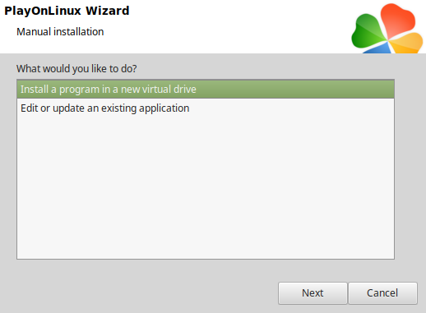Click the What would you like to do label
This screenshot has width=426, height=313.
[76, 69]
